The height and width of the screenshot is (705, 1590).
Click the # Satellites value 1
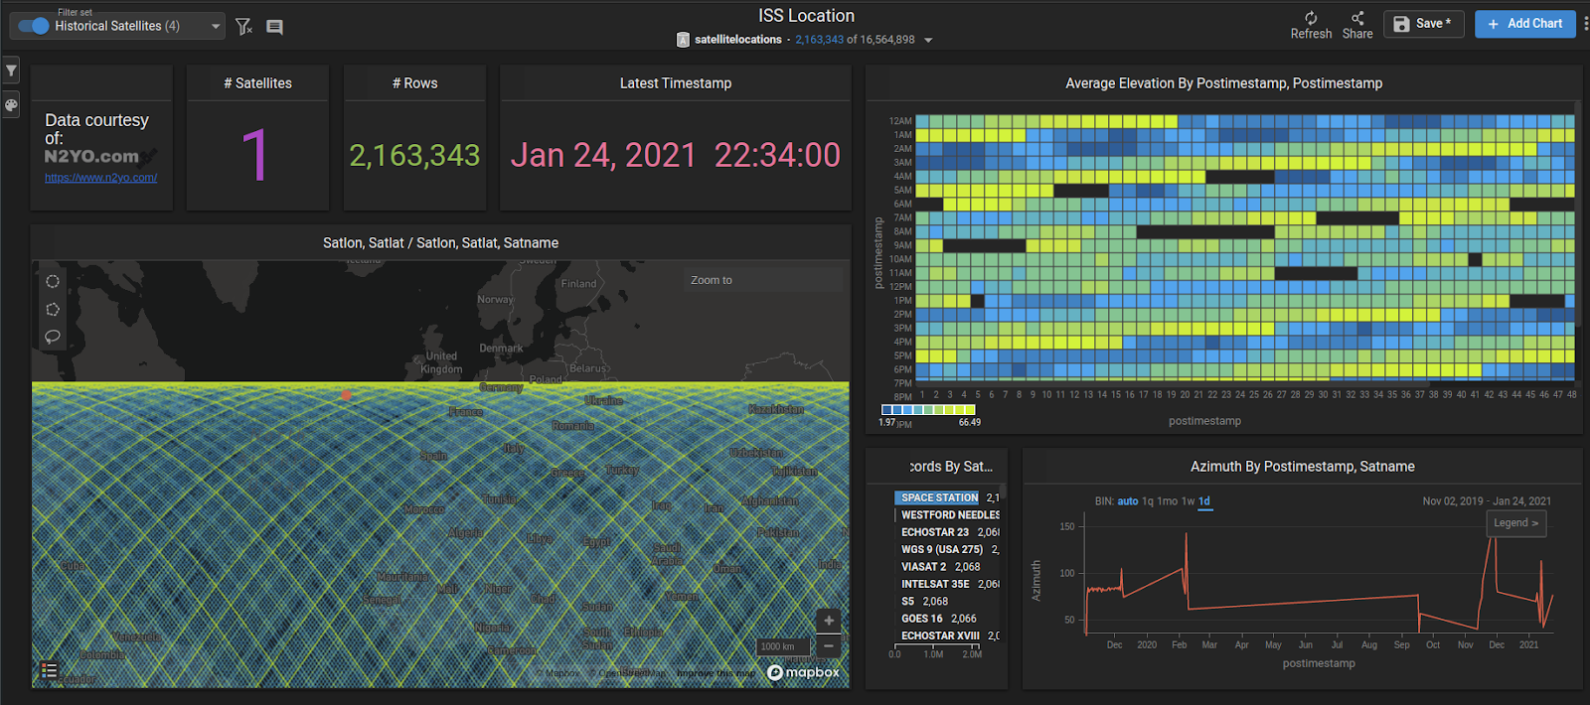tap(255, 155)
